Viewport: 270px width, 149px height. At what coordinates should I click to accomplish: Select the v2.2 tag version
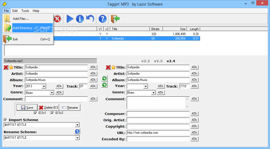pyautogui.click(x=146, y=61)
